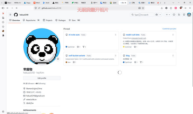Expand the list all tabs dropdown
The image size is (193, 114).
pyautogui.click(x=173, y=3)
